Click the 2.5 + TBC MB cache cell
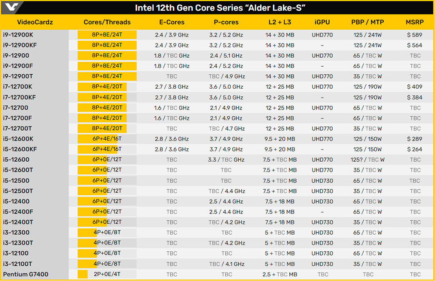The height and width of the screenshot is (281, 435). [280, 274]
